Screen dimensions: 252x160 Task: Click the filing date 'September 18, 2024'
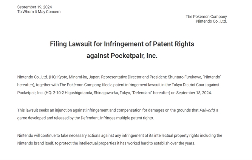pos(194,93)
